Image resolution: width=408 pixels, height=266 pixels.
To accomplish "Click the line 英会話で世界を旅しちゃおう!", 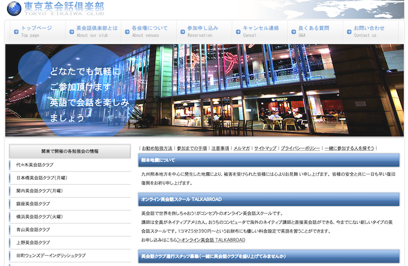I will (x=212, y=213).
